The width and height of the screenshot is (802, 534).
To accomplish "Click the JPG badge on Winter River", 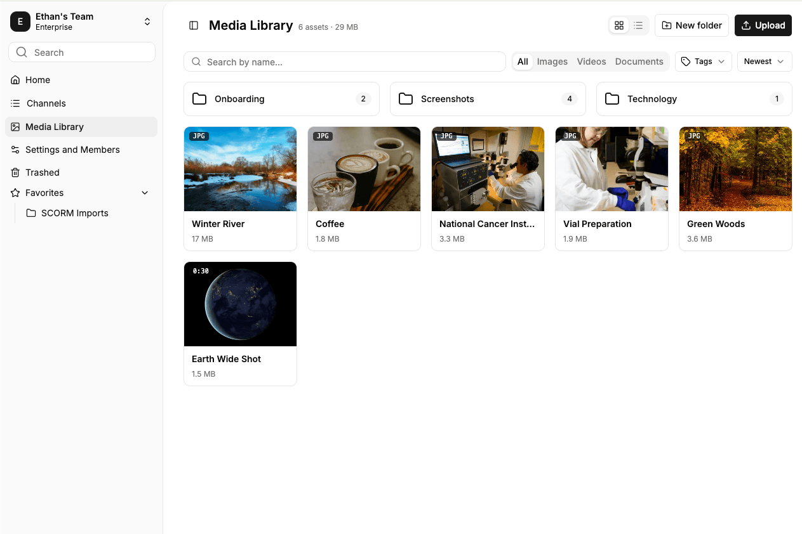I will [199, 136].
